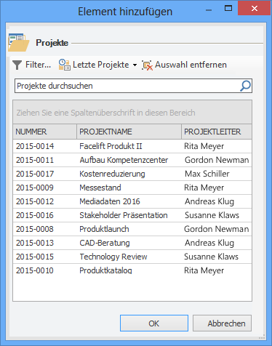Click project name CAD-Beratung
The height and width of the screenshot is (346, 272).
(105, 243)
